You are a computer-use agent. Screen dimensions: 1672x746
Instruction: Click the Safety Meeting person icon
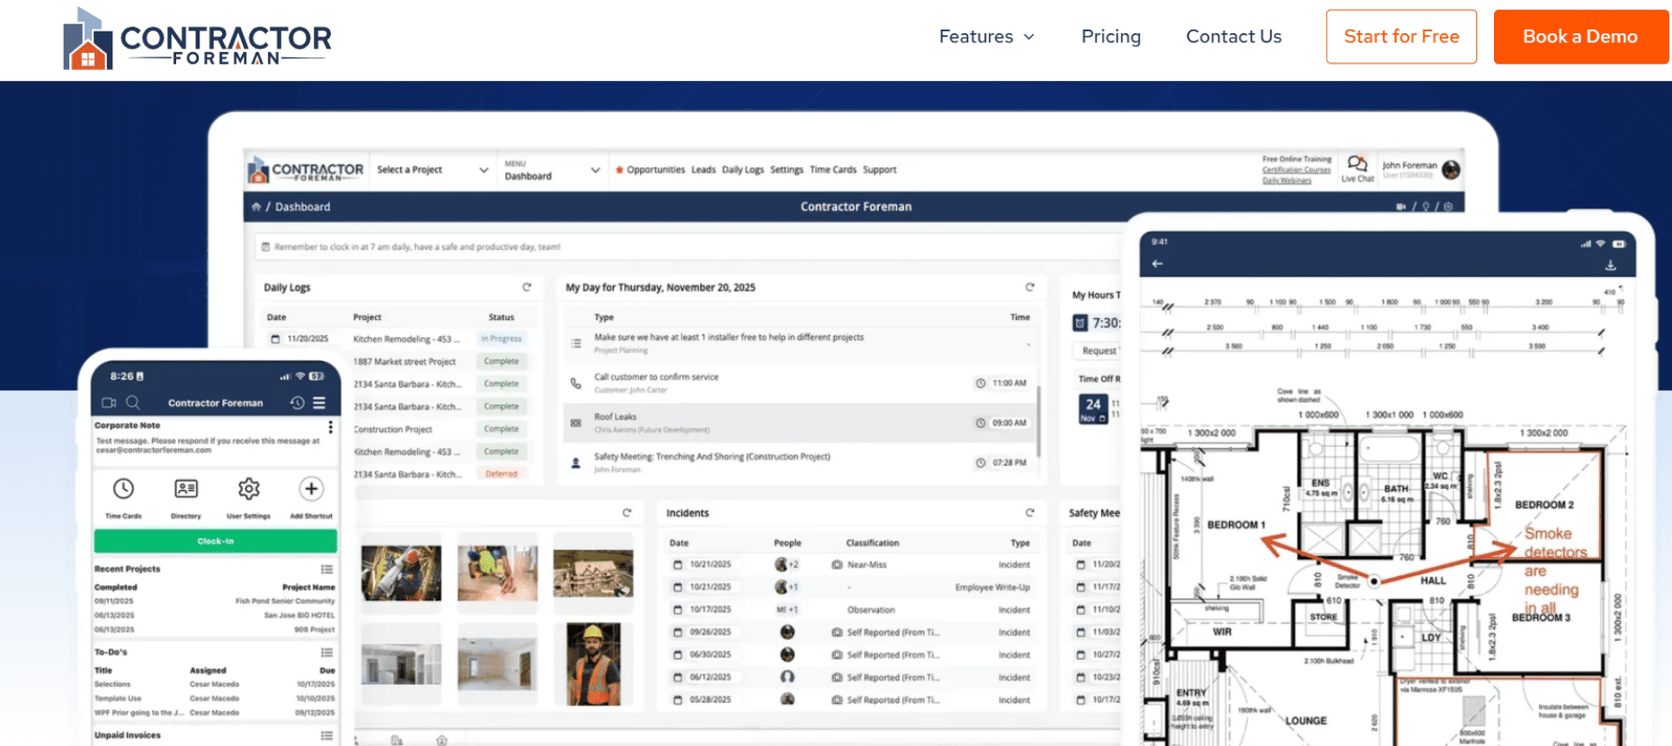[x=575, y=463]
